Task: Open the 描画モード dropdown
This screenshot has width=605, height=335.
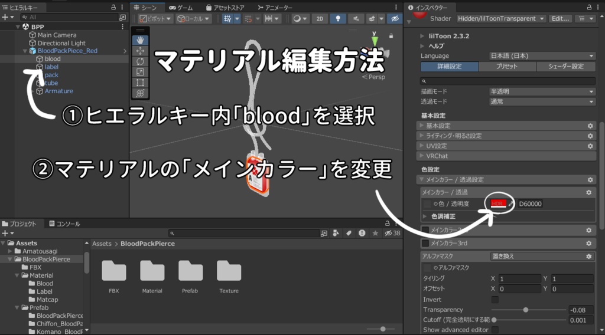Action: (542, 91)
